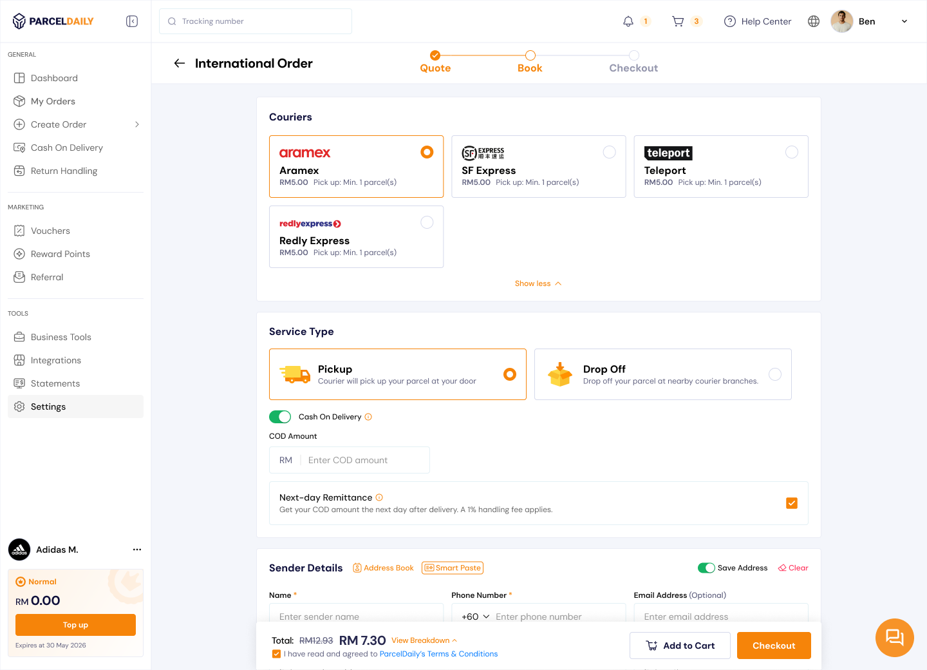This screenshot has width=927, height=670.
Task: Collapse the sidebar with the panel icon
Action: point(132,21)
